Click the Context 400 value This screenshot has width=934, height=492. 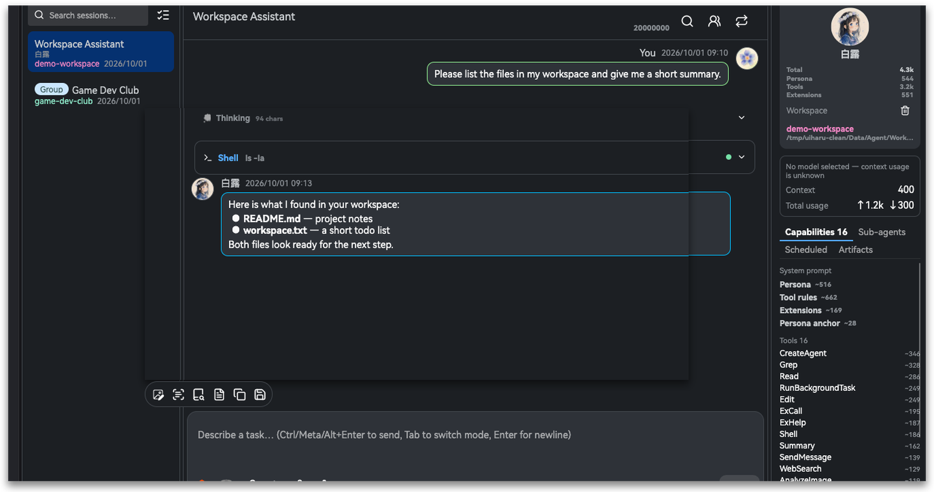906,190
